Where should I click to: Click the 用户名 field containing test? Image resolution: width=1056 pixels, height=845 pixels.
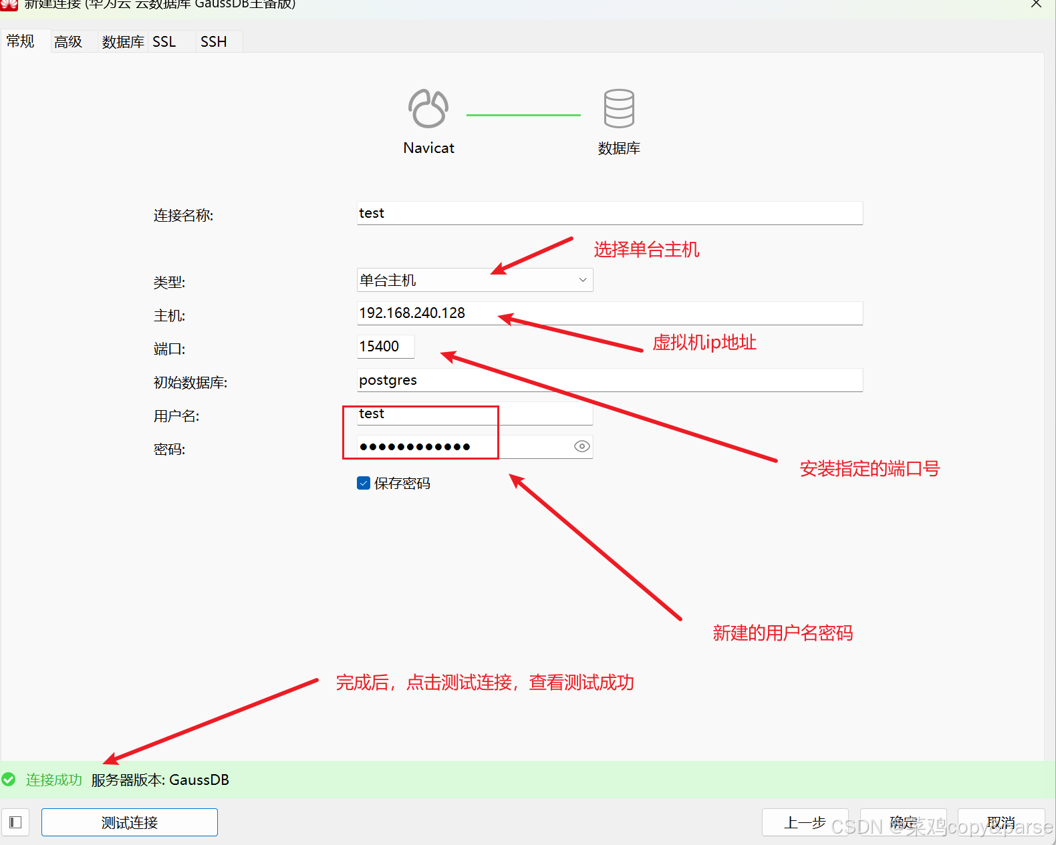[x=475, y=413]
